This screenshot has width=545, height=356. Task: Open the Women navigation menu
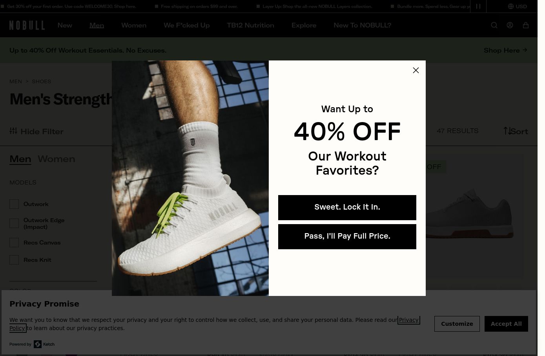coord(134,25)
